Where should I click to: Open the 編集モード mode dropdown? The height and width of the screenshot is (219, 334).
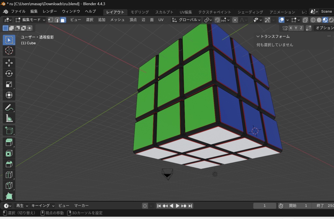[x=30, y=20]
